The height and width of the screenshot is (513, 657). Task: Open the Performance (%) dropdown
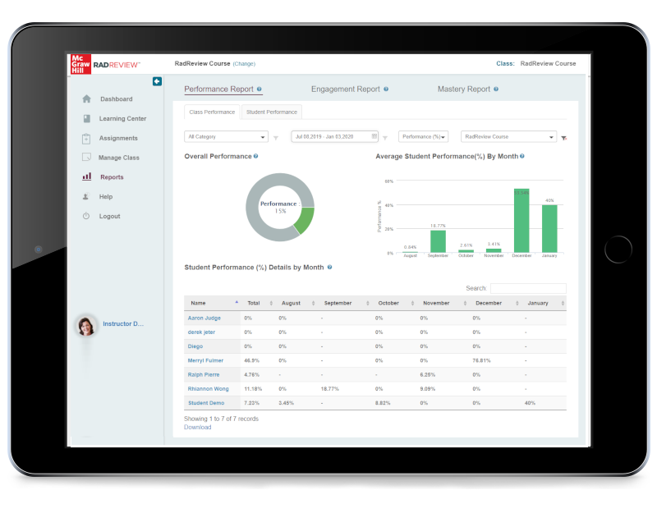coord(423,136)
